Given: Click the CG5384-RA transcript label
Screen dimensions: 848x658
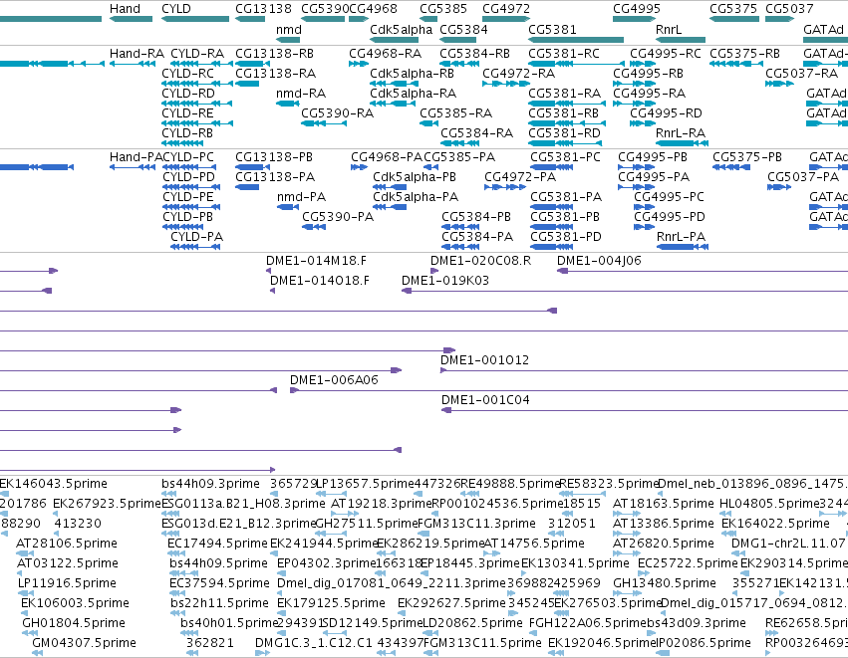Looking at the screenshot, I should (476, 133).
